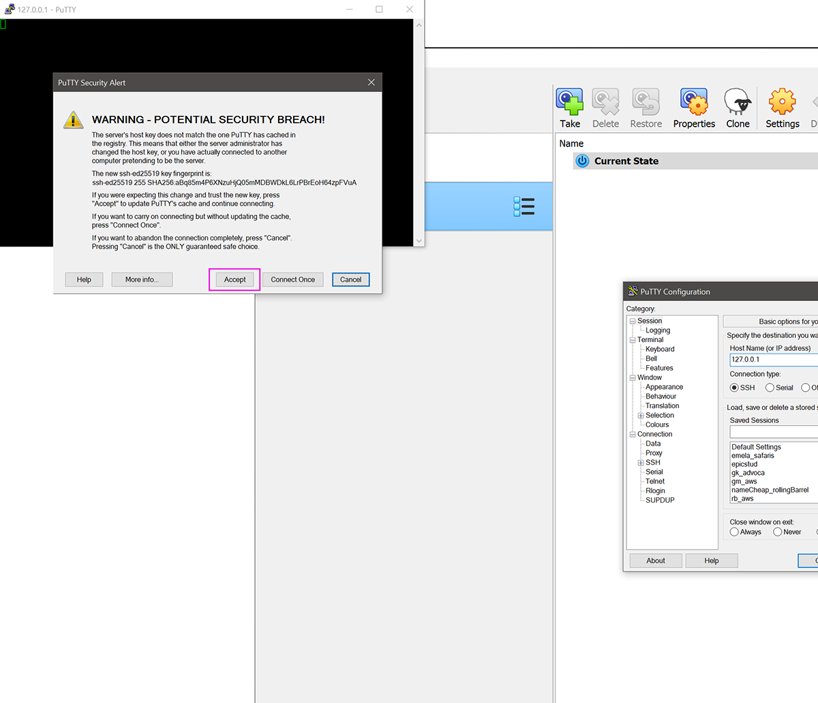Select the Session category
Viewport: 818px width, 703px height.
point(650,321)
